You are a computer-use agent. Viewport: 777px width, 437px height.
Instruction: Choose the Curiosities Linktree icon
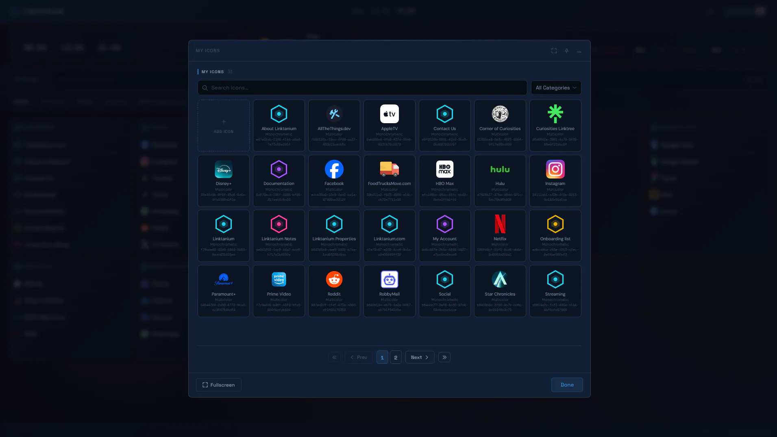555,126
